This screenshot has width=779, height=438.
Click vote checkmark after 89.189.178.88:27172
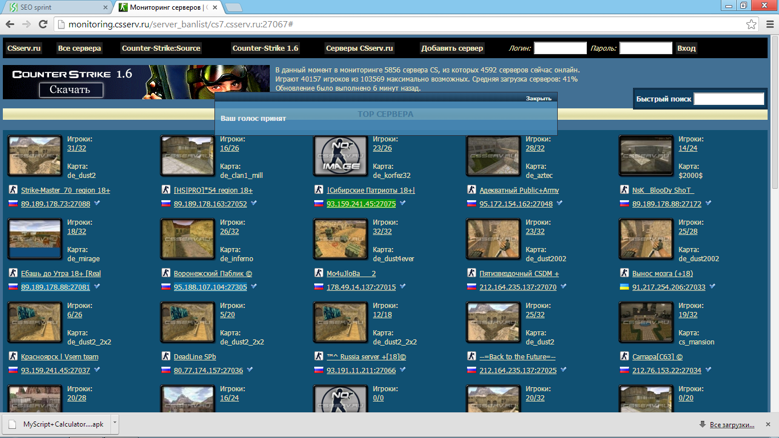point(708,203)
